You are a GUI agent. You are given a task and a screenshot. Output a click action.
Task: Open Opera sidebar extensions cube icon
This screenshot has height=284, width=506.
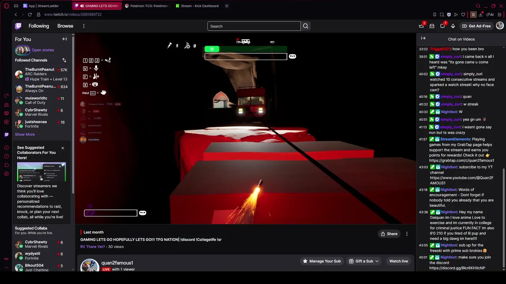(6, 165)
